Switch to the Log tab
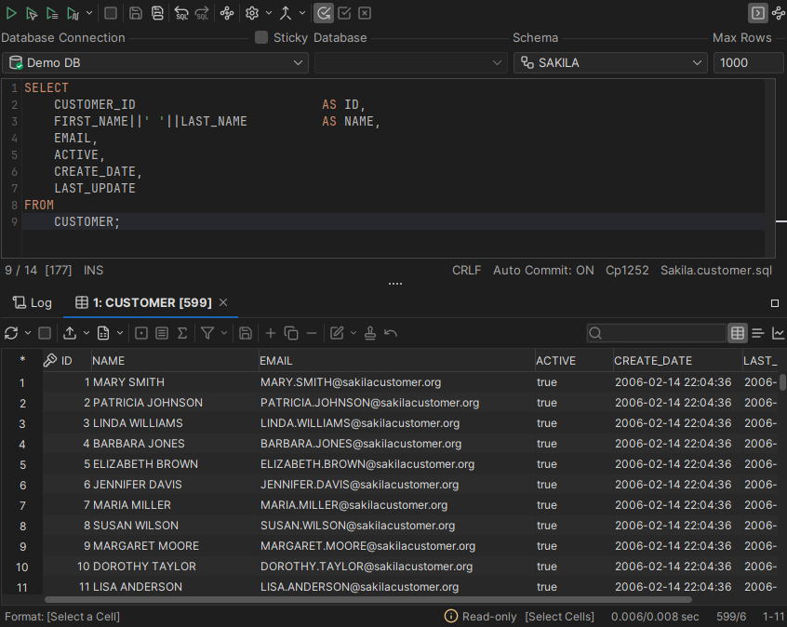The image size is (787, 627). [x=32, y=302]
